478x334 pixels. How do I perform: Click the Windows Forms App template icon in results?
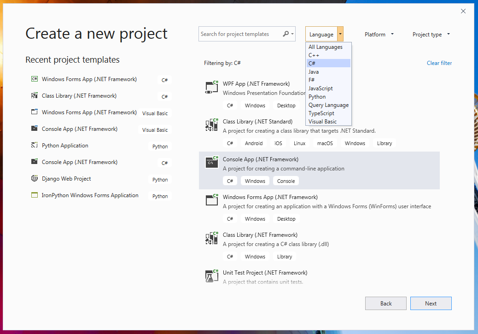click(x=212, y=200)
